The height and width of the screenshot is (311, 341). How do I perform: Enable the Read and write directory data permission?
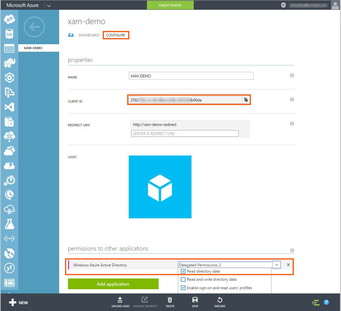pos(183,279)
